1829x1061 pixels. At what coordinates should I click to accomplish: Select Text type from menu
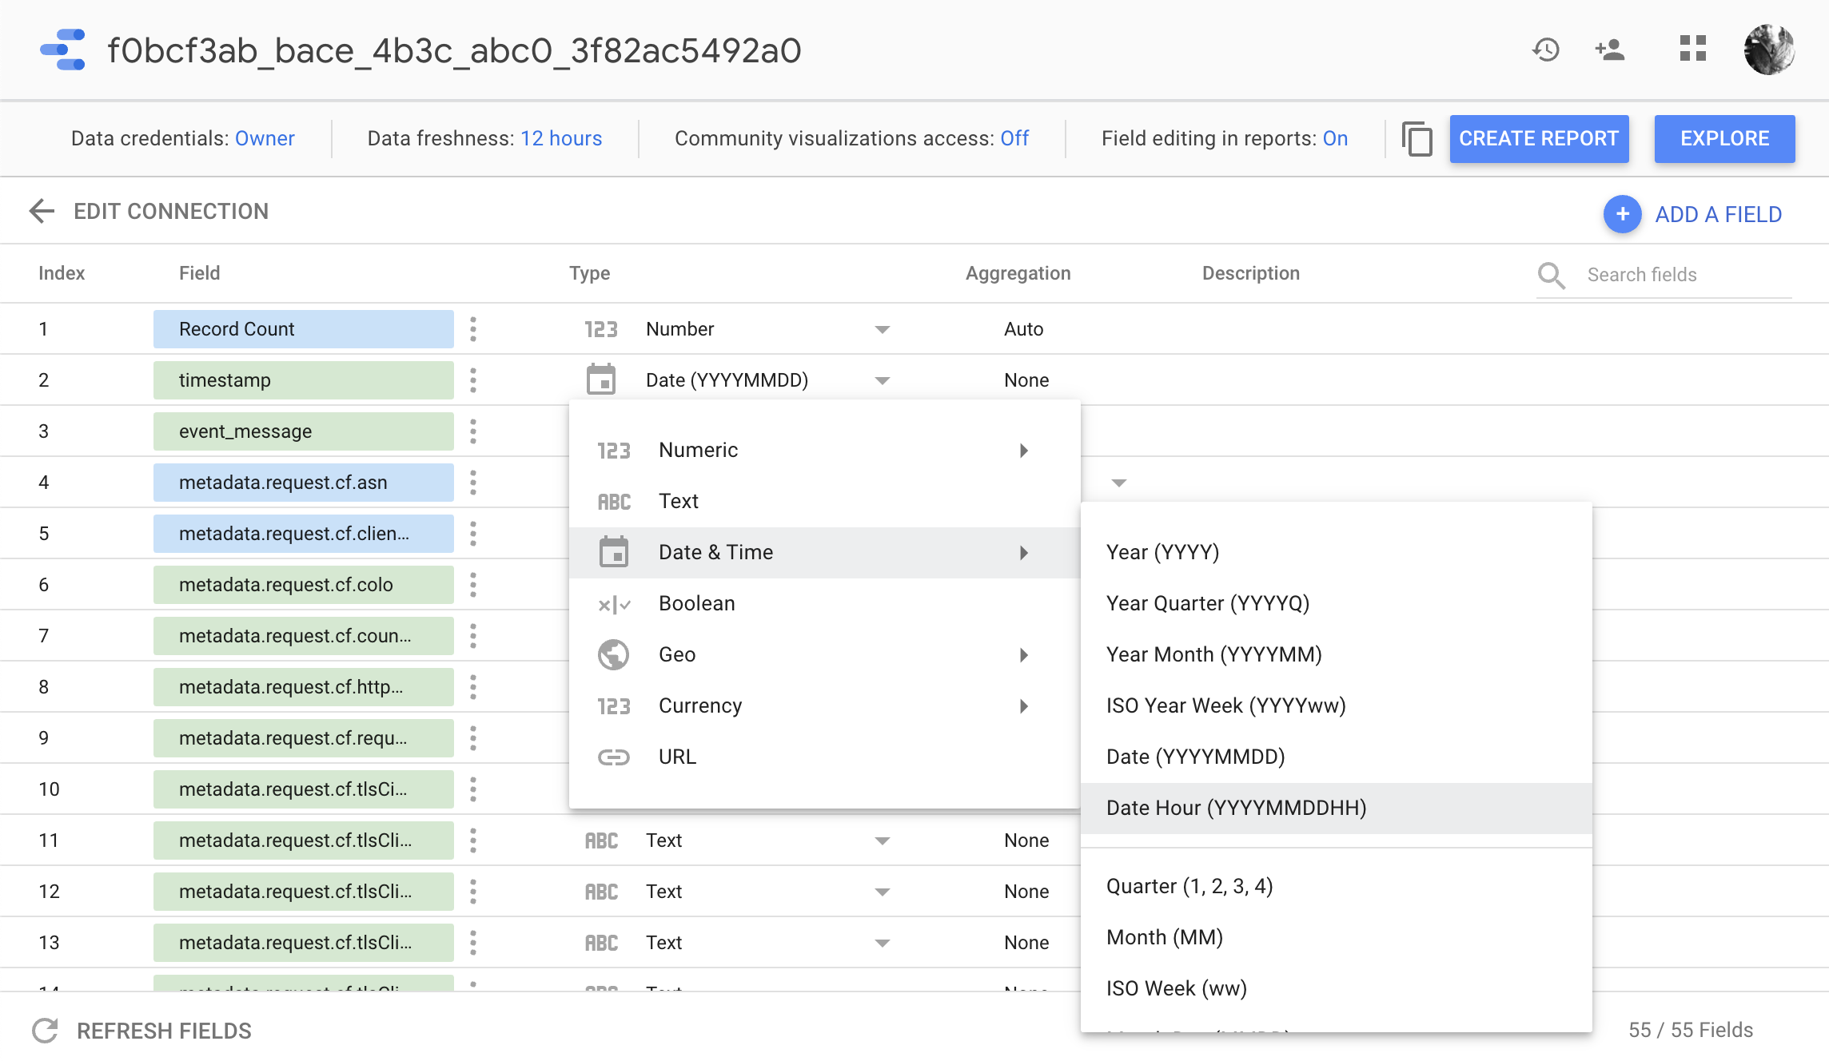click(825, 501)
